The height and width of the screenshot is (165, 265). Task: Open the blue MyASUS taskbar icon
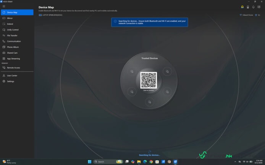(x=163, y=162)
